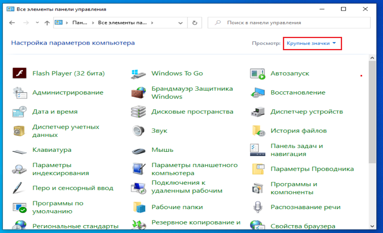Screen dimensions: 383x233
Task: Open the Windows To Go USB icon
Action: tap(138, 74)
